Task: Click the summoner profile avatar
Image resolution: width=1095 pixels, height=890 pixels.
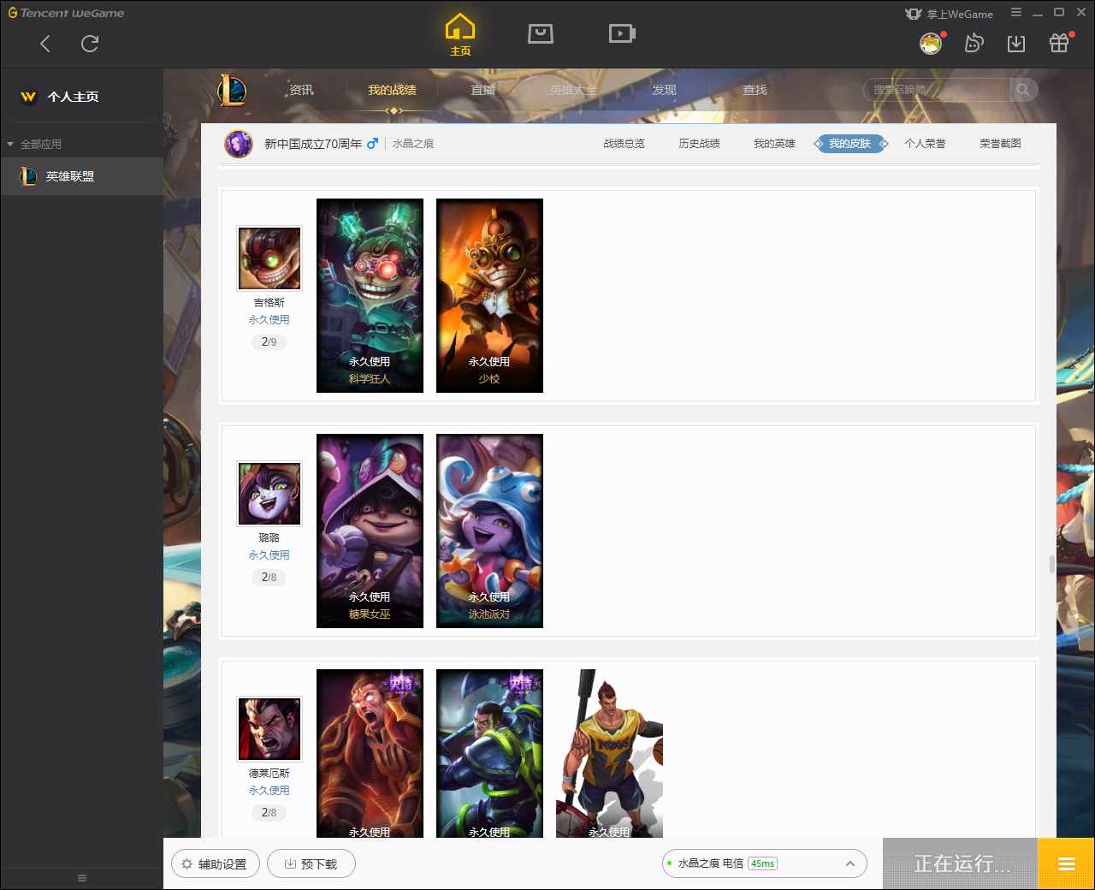Action: 239,144
